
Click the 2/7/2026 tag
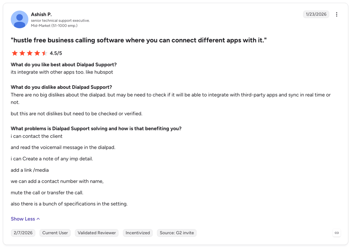[x=23, y=233]
